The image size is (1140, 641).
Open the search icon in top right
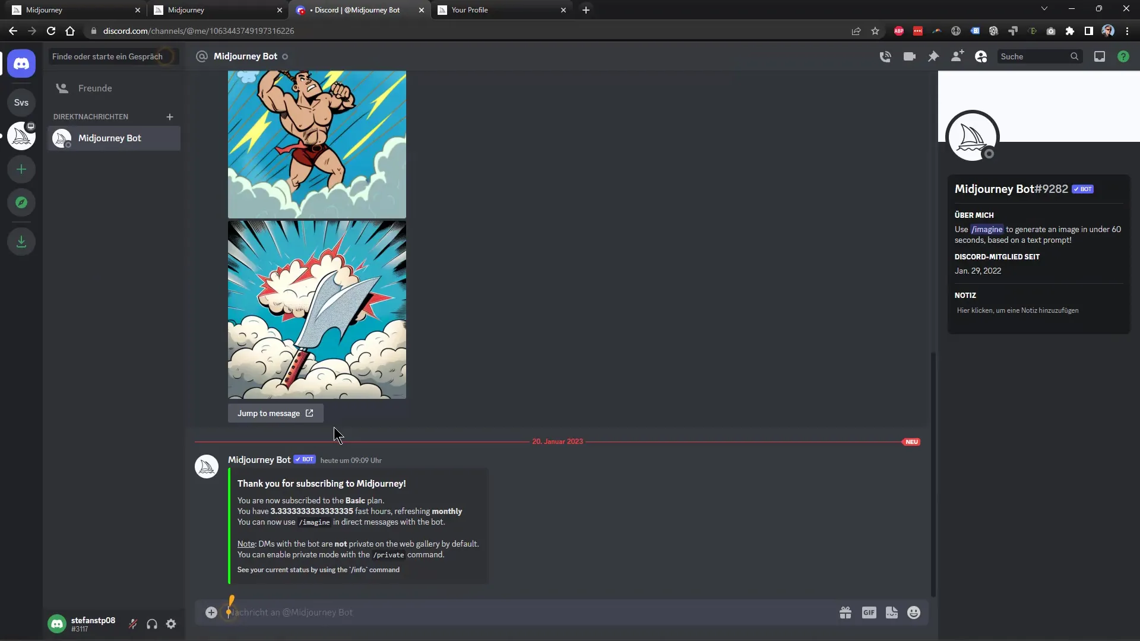point(1073,56)
